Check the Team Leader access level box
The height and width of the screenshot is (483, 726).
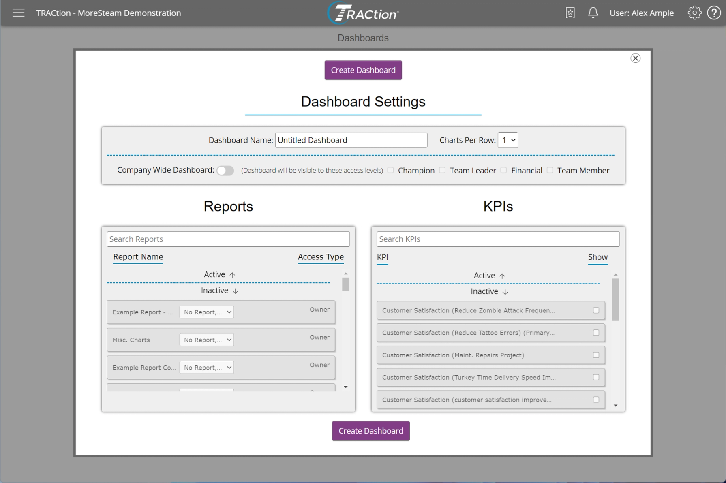click(x=442, y=170)
